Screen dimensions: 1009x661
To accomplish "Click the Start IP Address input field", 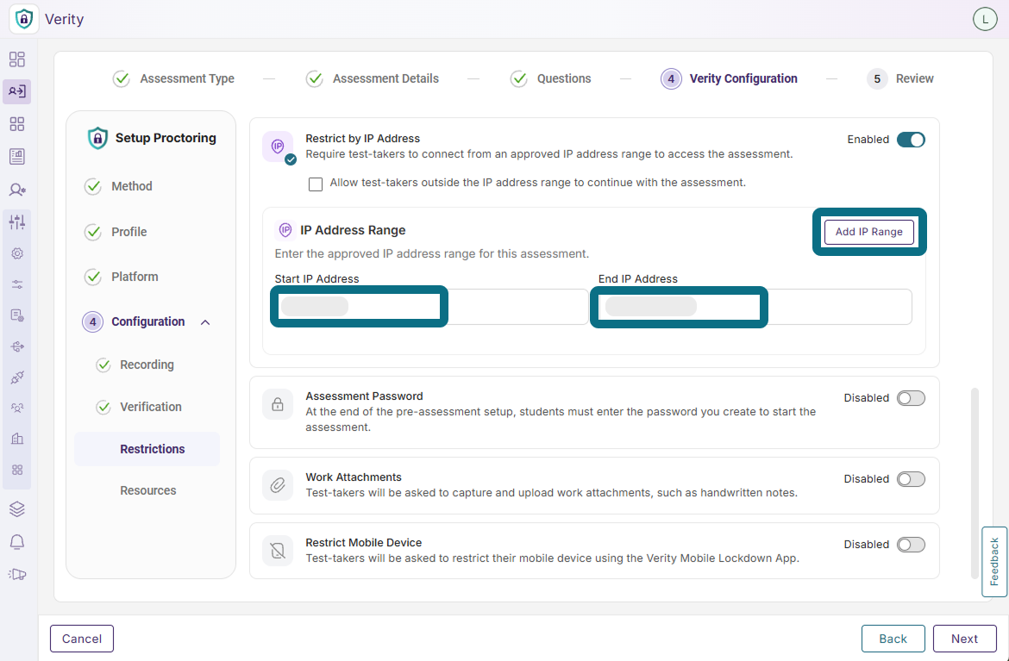I will [432, 307].
